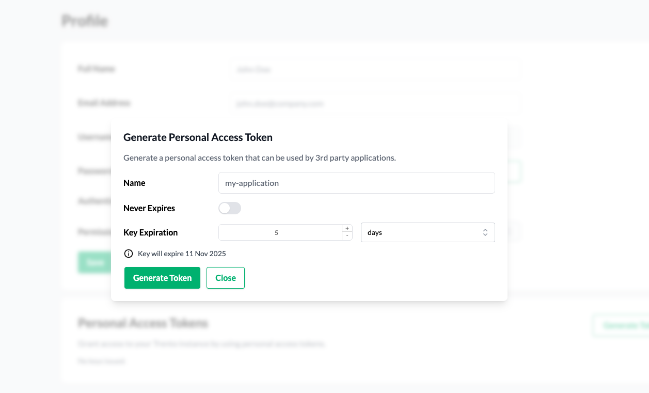Select the time unit combo box showing days
The image size is (649, 393).
coord(428,232)
